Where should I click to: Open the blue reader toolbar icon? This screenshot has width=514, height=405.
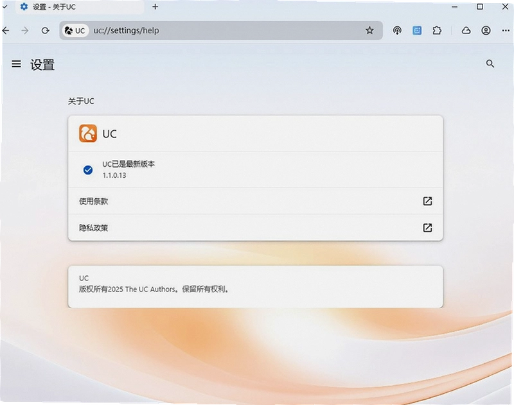click(417, 30)
